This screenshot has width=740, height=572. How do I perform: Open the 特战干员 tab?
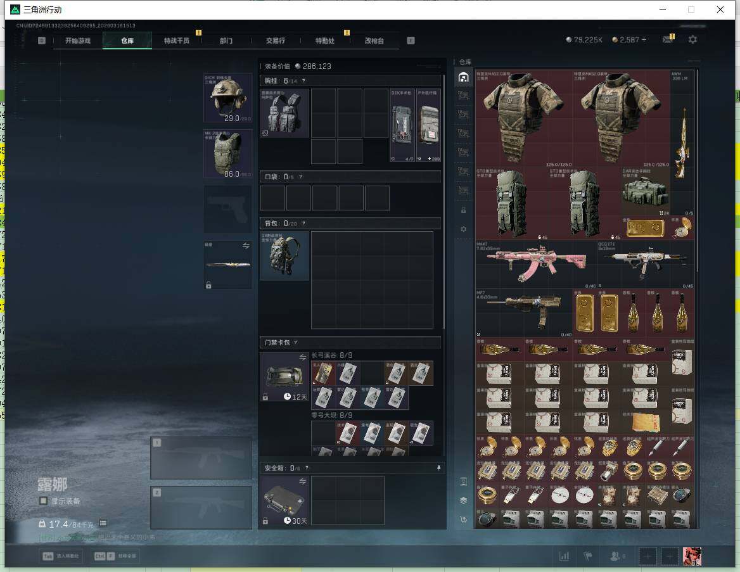point(177,41)
